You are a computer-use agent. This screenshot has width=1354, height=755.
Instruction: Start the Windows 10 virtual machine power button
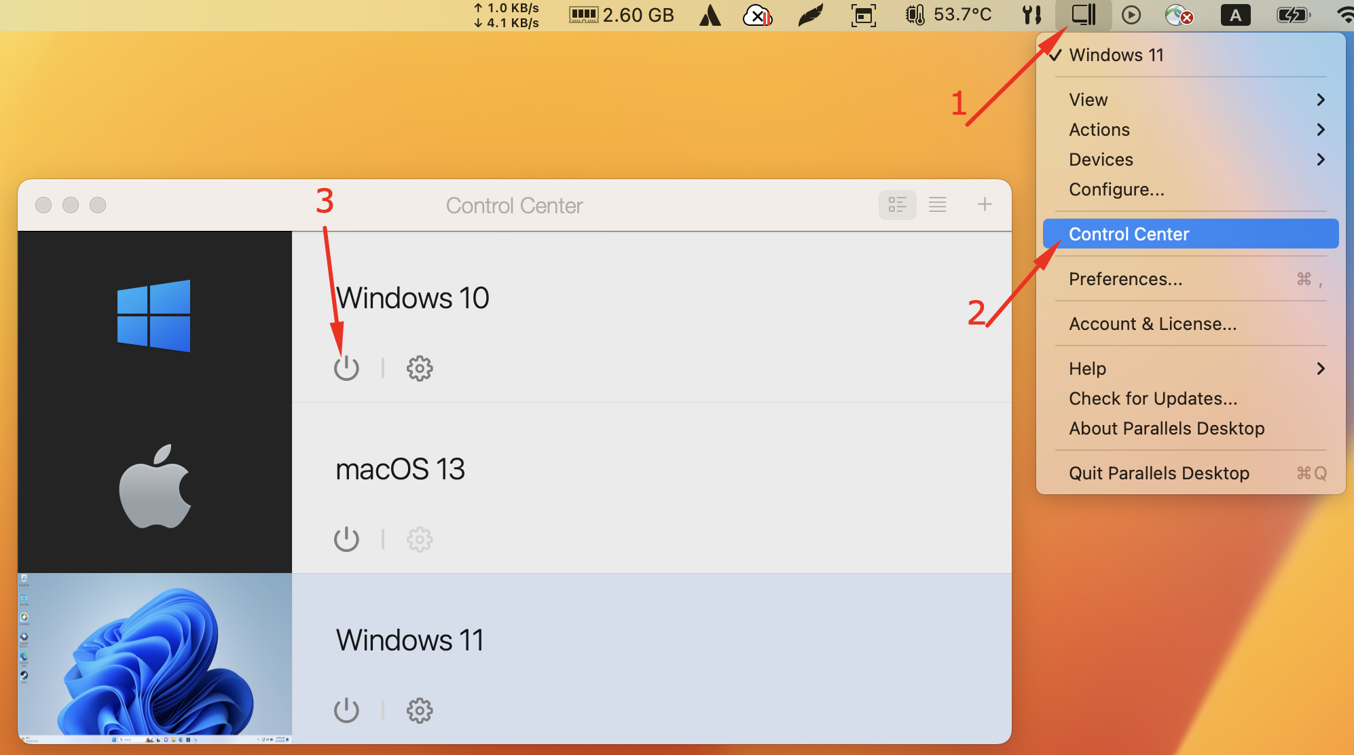pyautogui.click(x=346, y=368)
